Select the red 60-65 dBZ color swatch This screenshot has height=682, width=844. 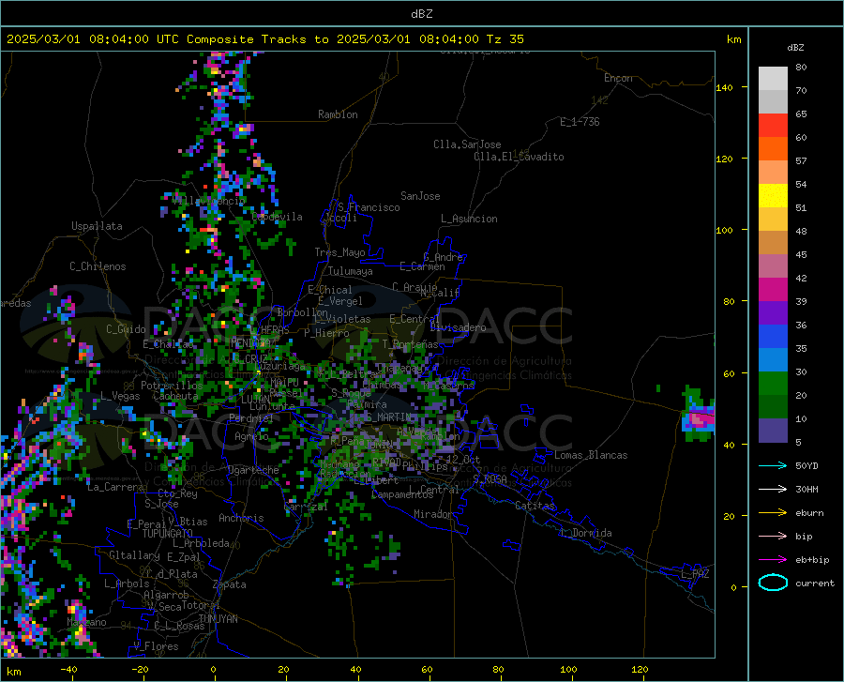coord(773,126)
